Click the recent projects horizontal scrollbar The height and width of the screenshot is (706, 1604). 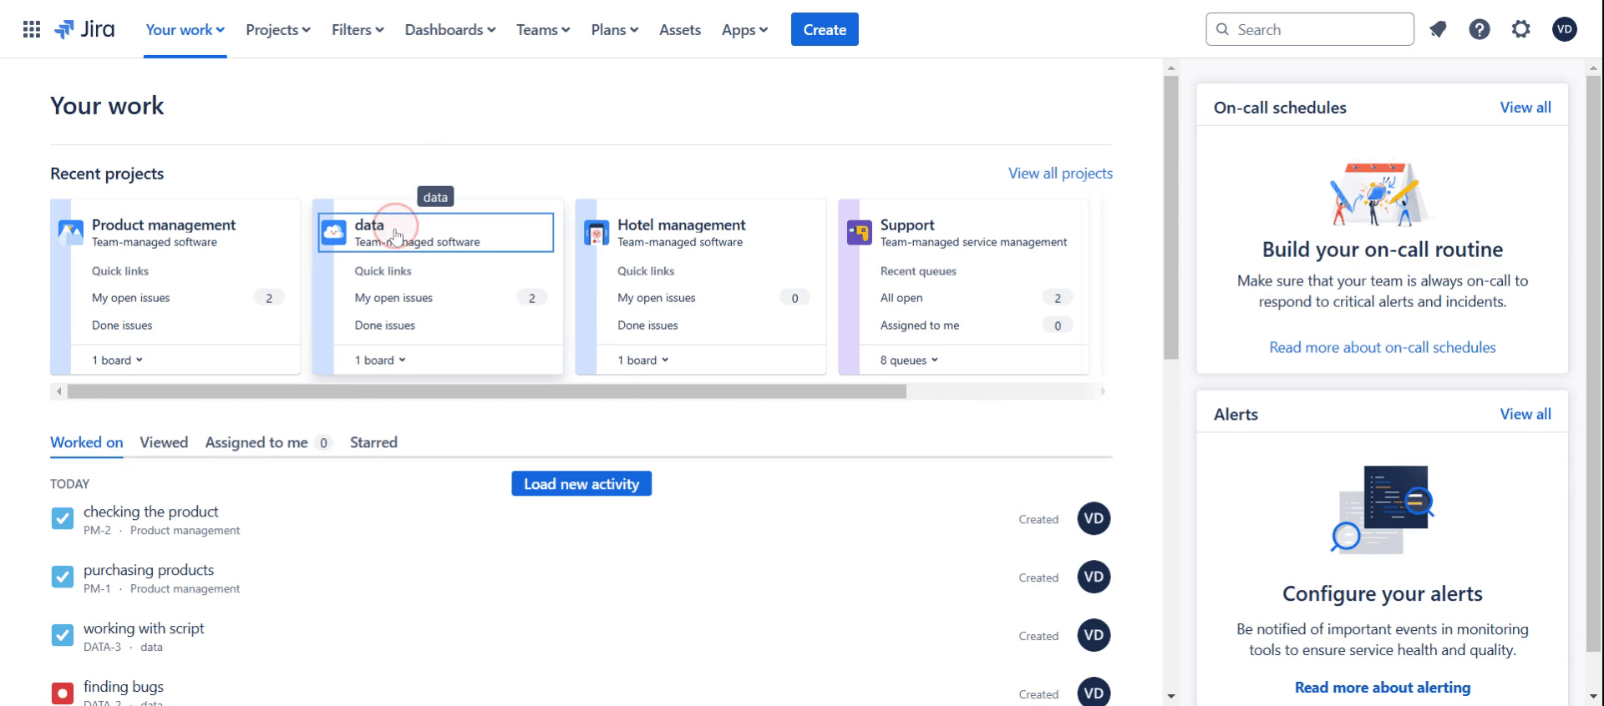[x=486, y=391]
